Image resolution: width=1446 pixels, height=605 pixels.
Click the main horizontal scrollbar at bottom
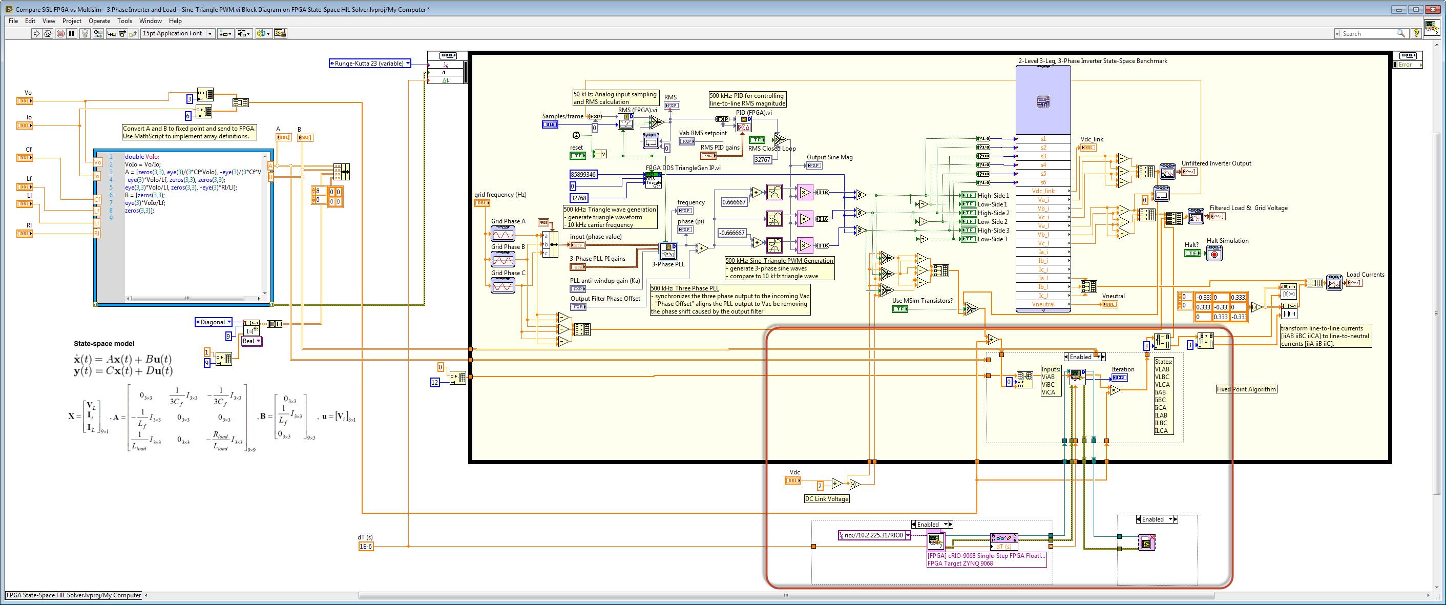[786, 595]
